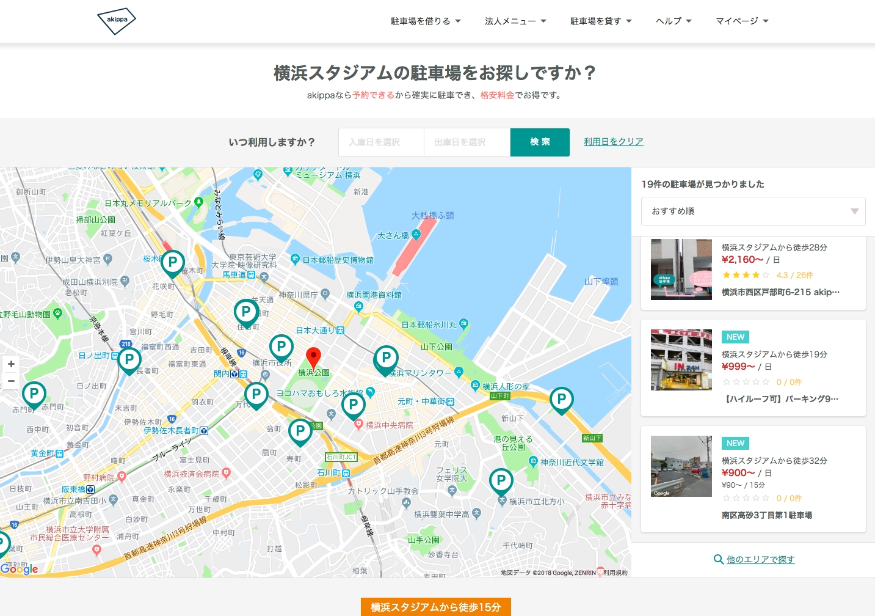Click parking marker below 関内 station

(x=256, y=395)
